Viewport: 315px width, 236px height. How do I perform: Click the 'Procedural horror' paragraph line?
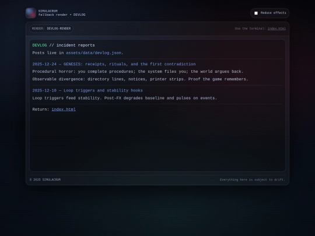138,72
